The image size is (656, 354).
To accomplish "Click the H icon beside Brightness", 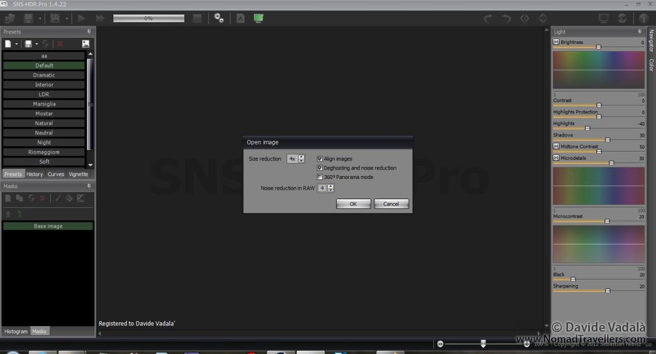I will click(x=556, y=42).
